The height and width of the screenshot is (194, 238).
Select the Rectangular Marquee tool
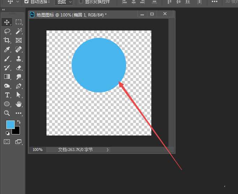(19, 22)
